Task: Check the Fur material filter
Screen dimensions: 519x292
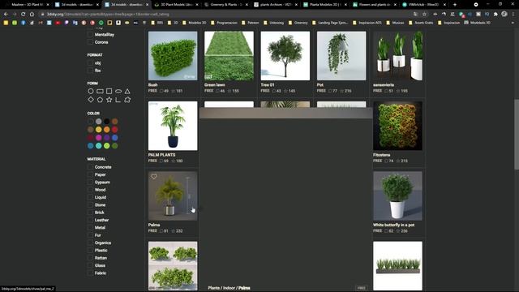Action: point(90,235)
